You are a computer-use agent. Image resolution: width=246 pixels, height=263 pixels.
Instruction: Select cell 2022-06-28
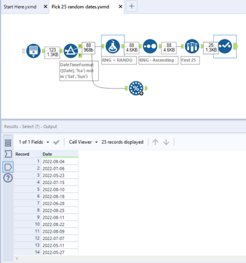[60, 204]
